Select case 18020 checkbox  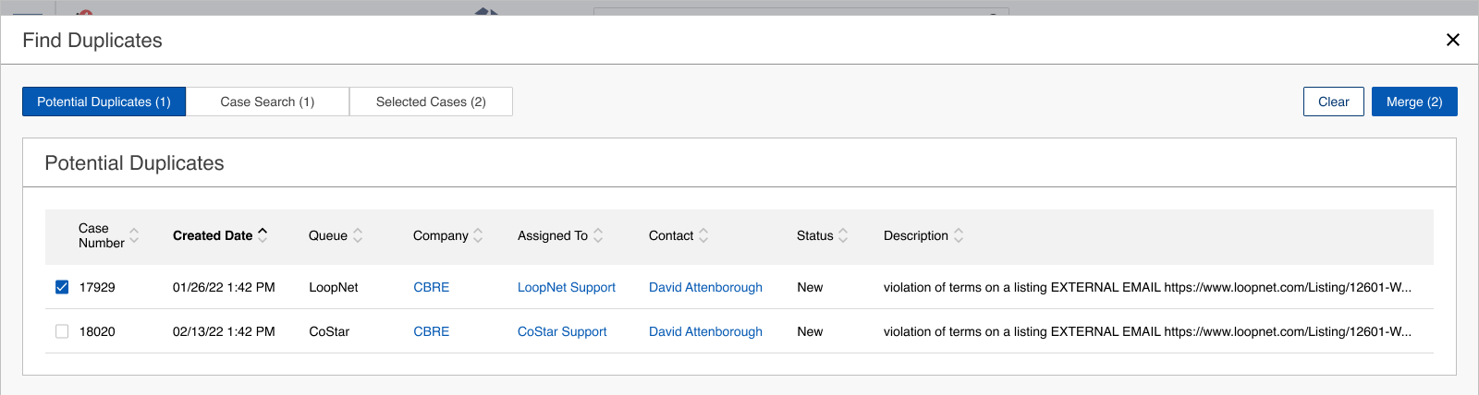[62, 331]
